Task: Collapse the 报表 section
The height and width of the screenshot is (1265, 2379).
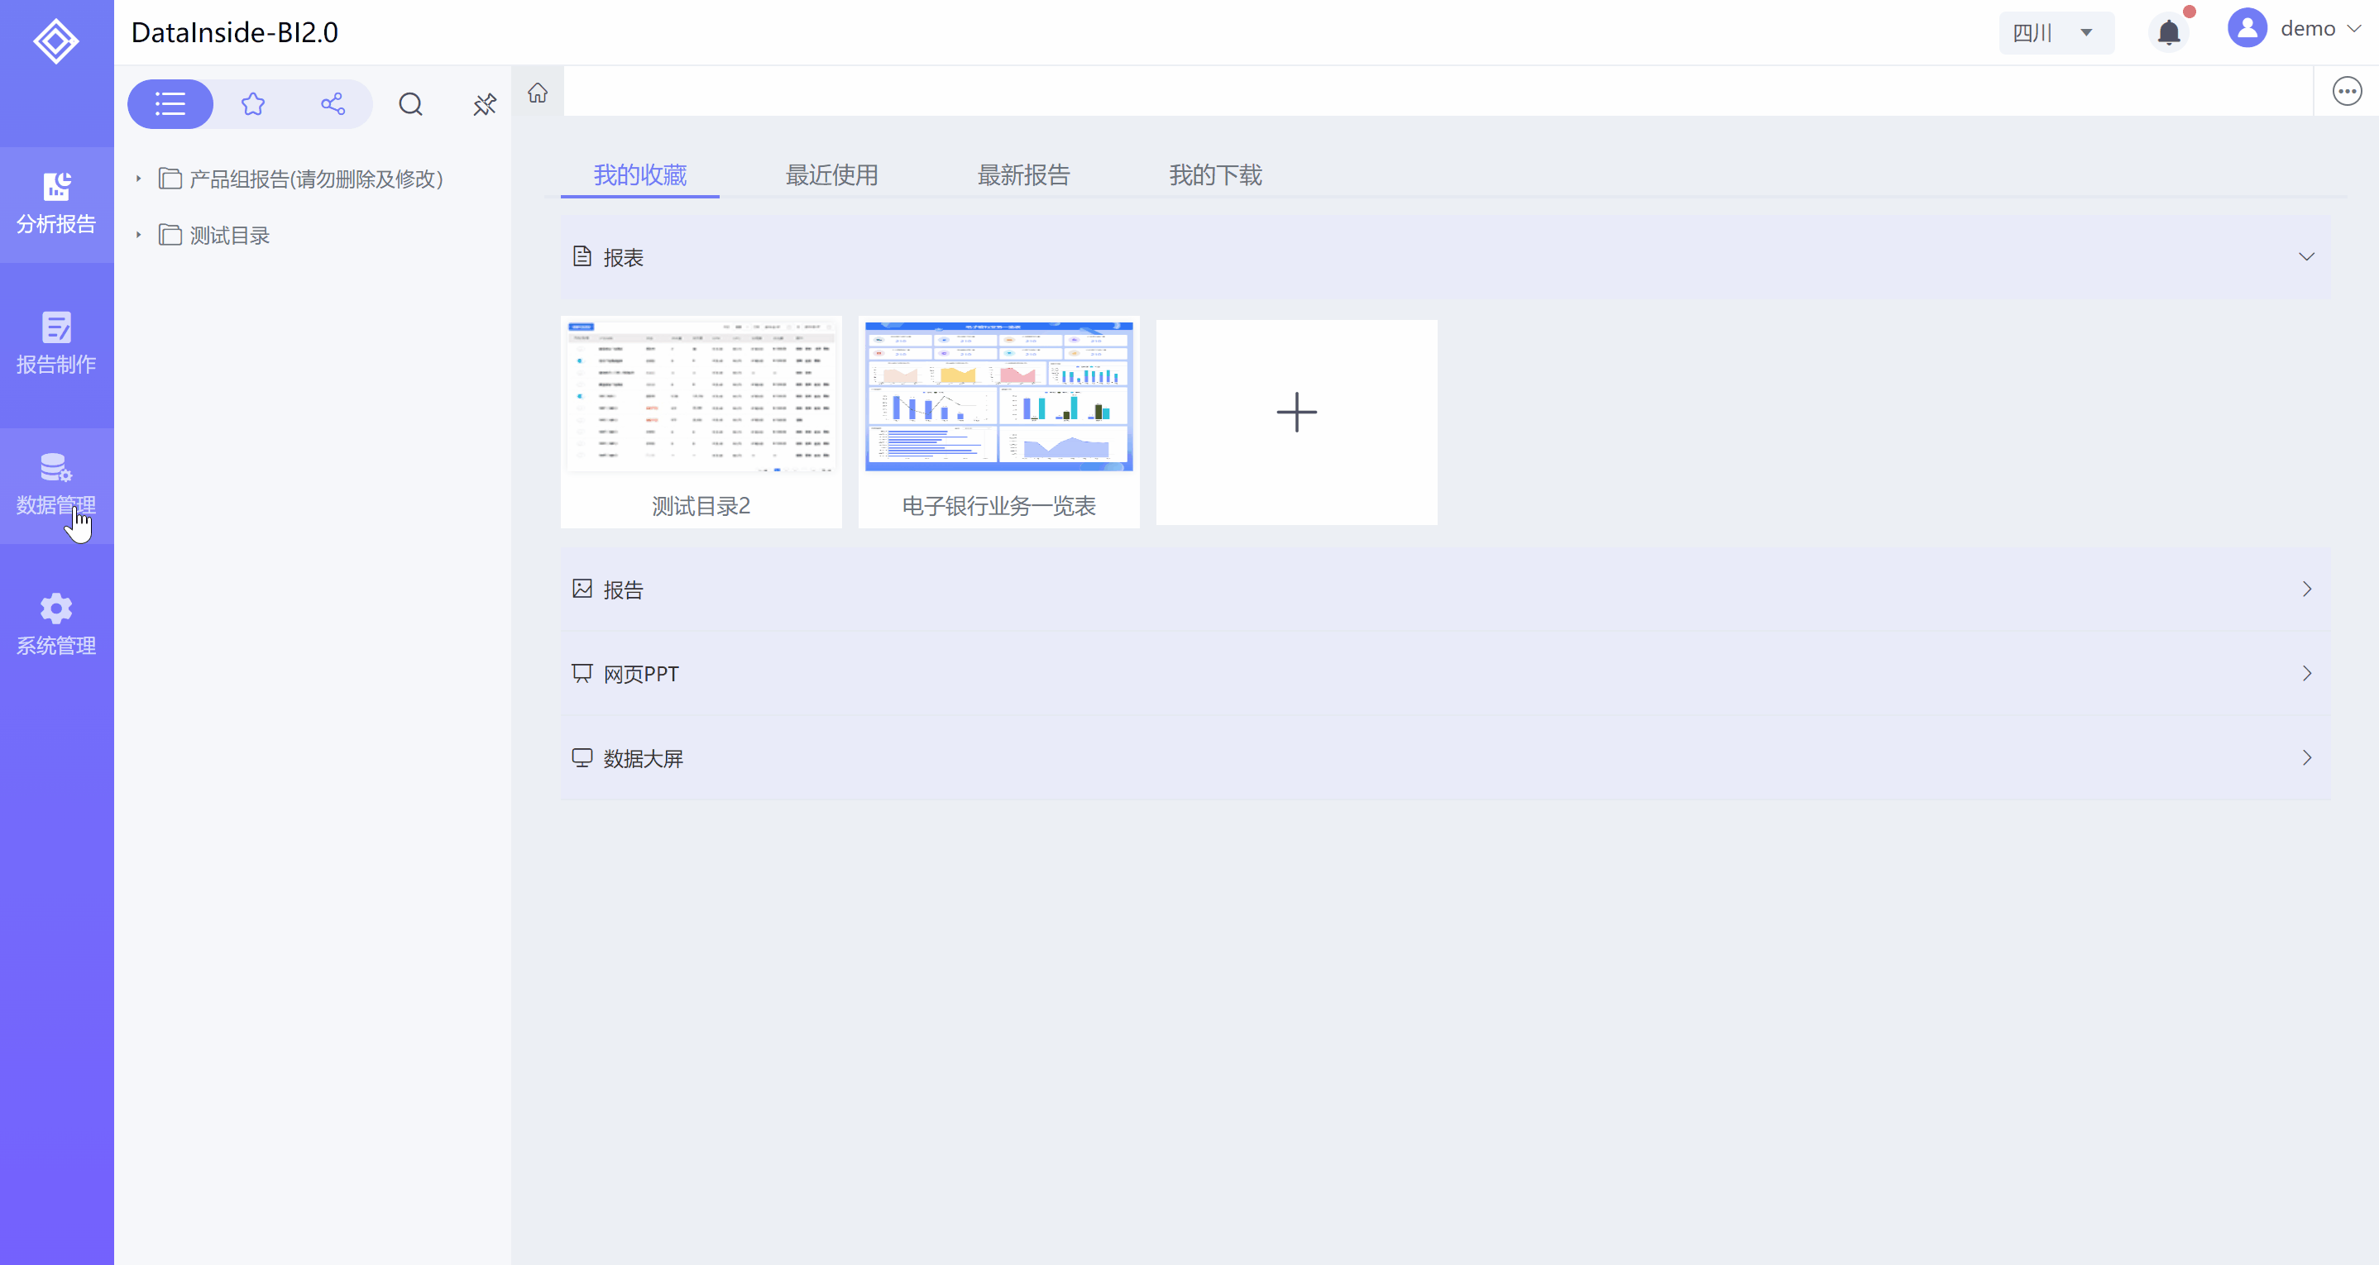Action: click(x=2306, y=256)
